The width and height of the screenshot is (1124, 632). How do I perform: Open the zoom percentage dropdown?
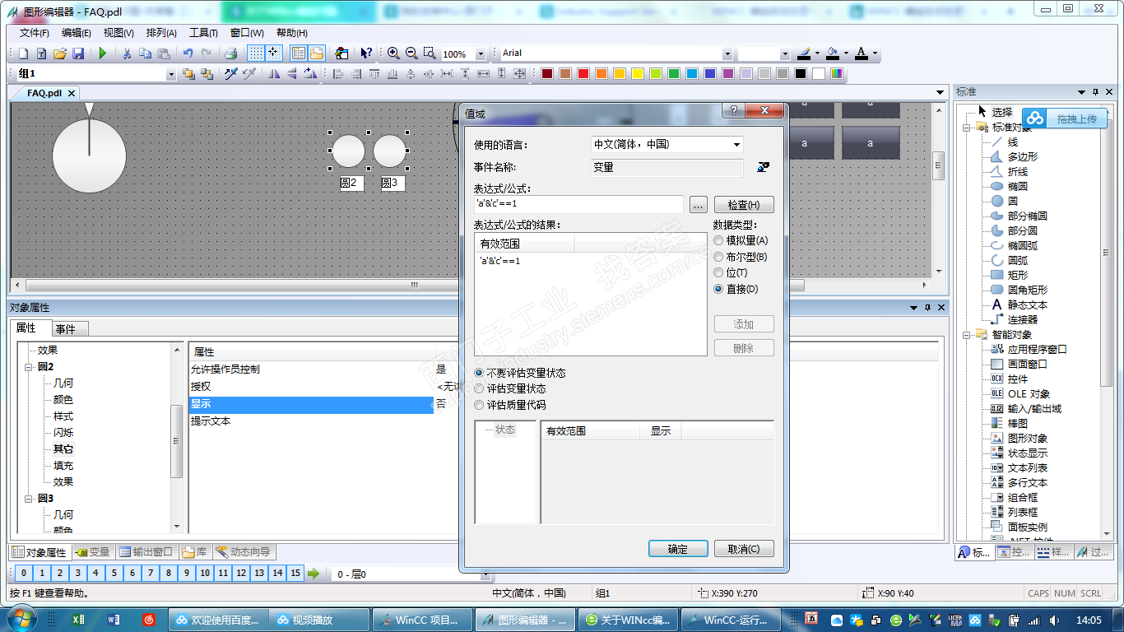[481, 54]
